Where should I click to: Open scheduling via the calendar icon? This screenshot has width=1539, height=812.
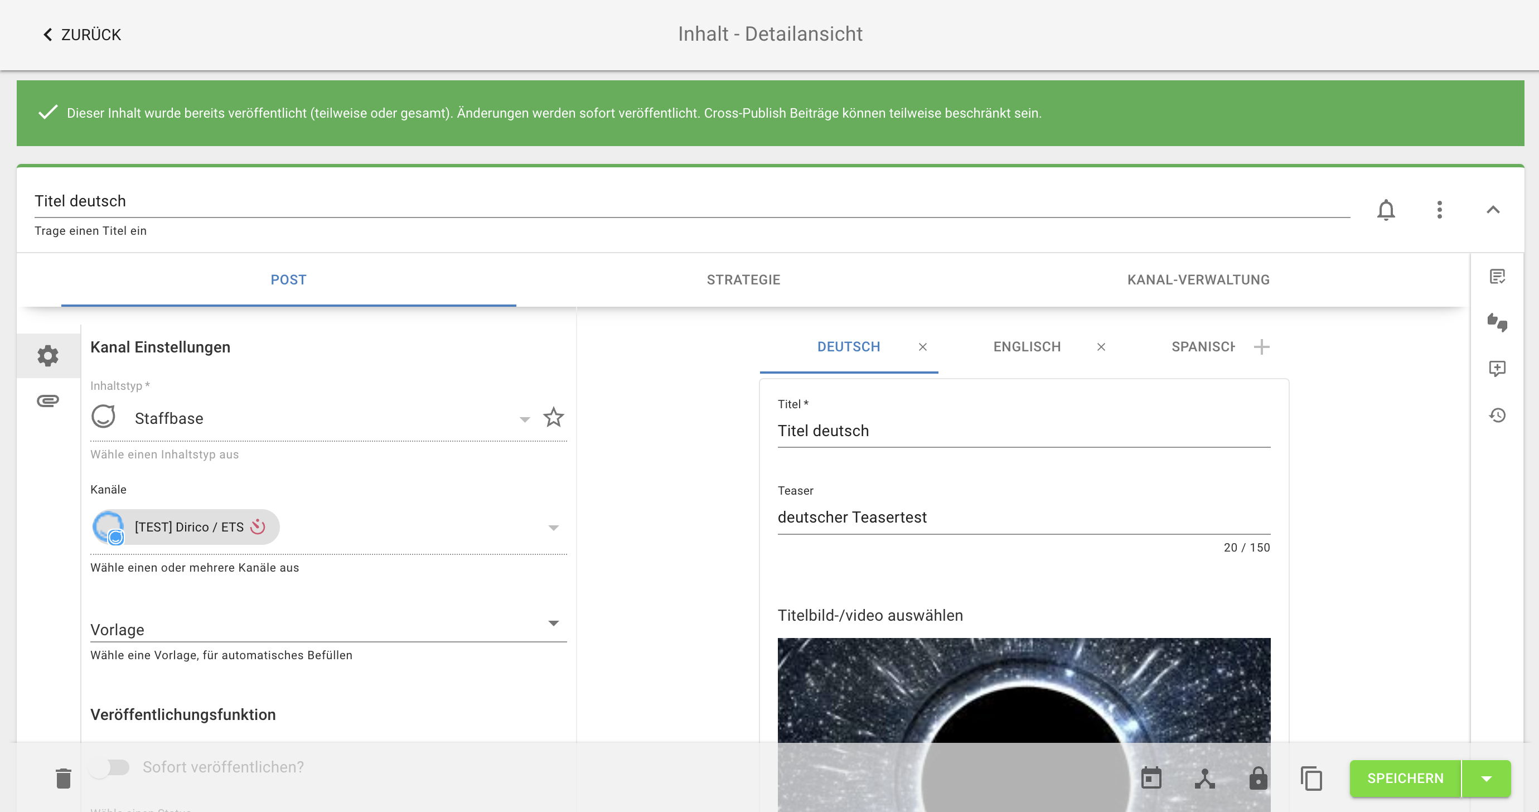click(x=1151, y=779)
